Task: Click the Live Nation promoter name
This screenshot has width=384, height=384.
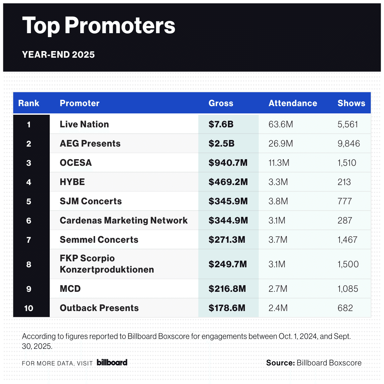Action: click(84, 124)
